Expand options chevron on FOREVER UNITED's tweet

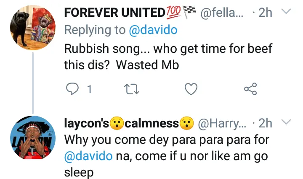click(x=286, y=12)
